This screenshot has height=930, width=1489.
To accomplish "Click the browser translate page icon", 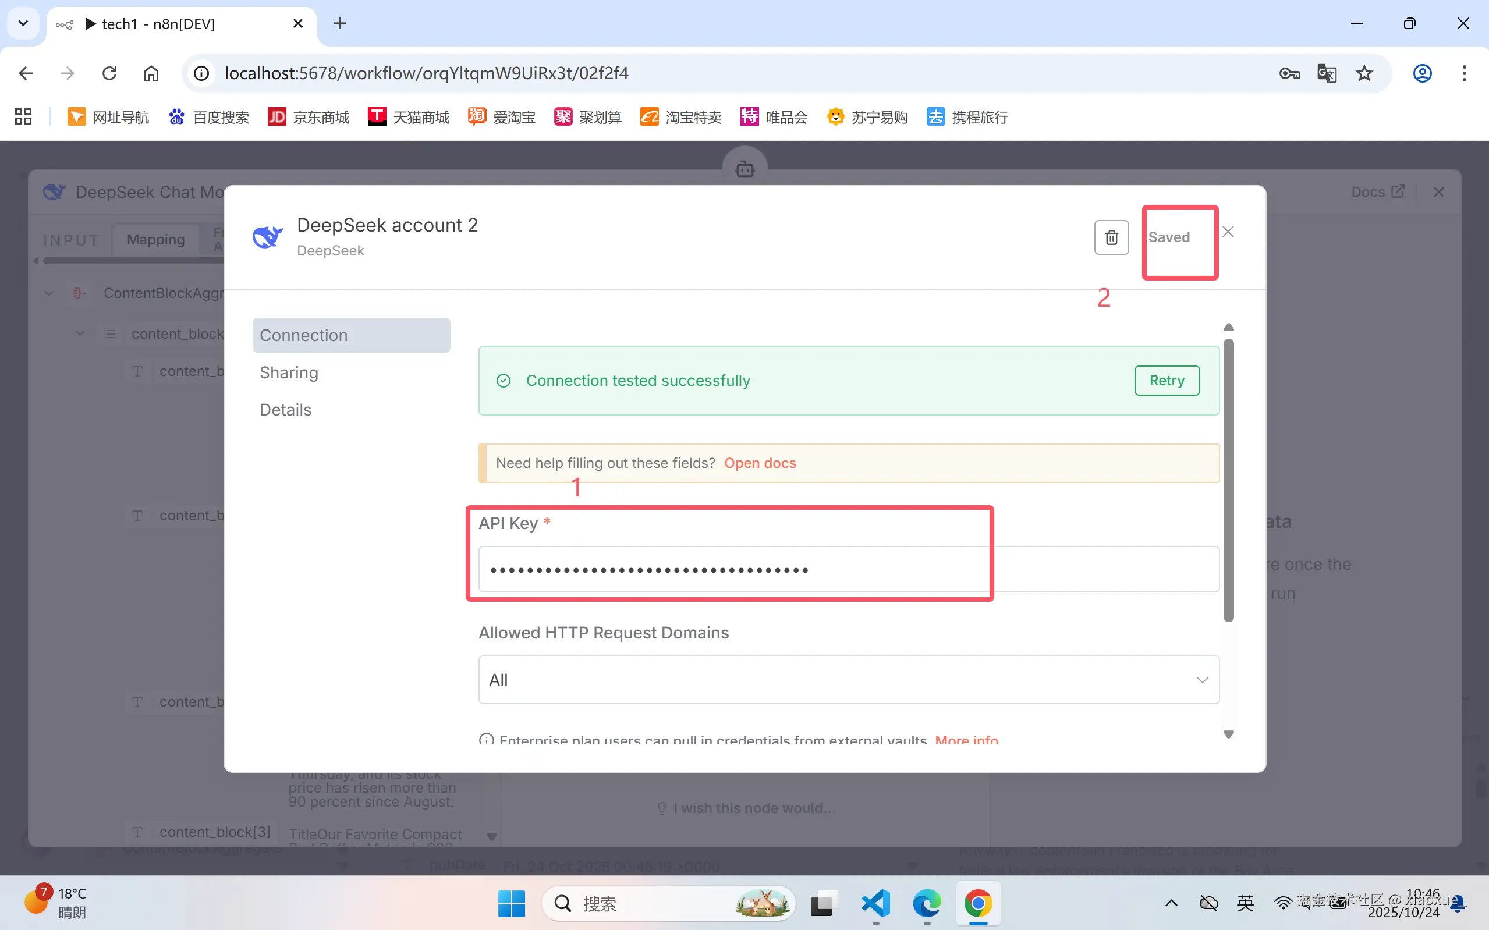I will [1327, 74].
